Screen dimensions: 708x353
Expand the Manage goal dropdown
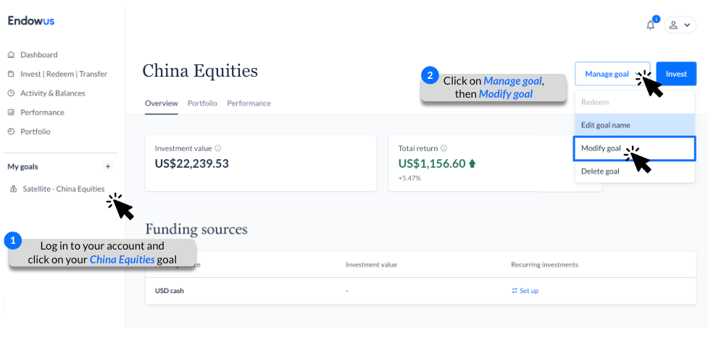point(612,74)
